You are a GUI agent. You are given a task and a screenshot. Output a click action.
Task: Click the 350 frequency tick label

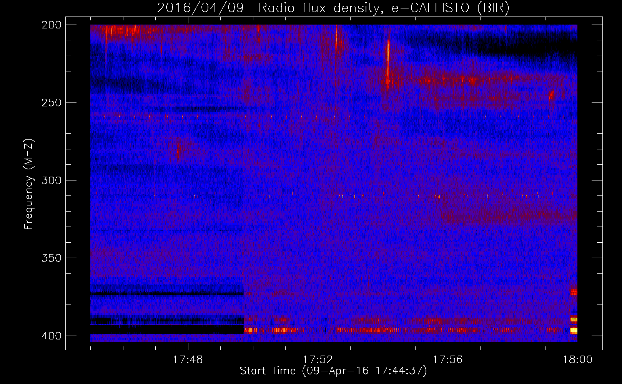click(51, 258)
